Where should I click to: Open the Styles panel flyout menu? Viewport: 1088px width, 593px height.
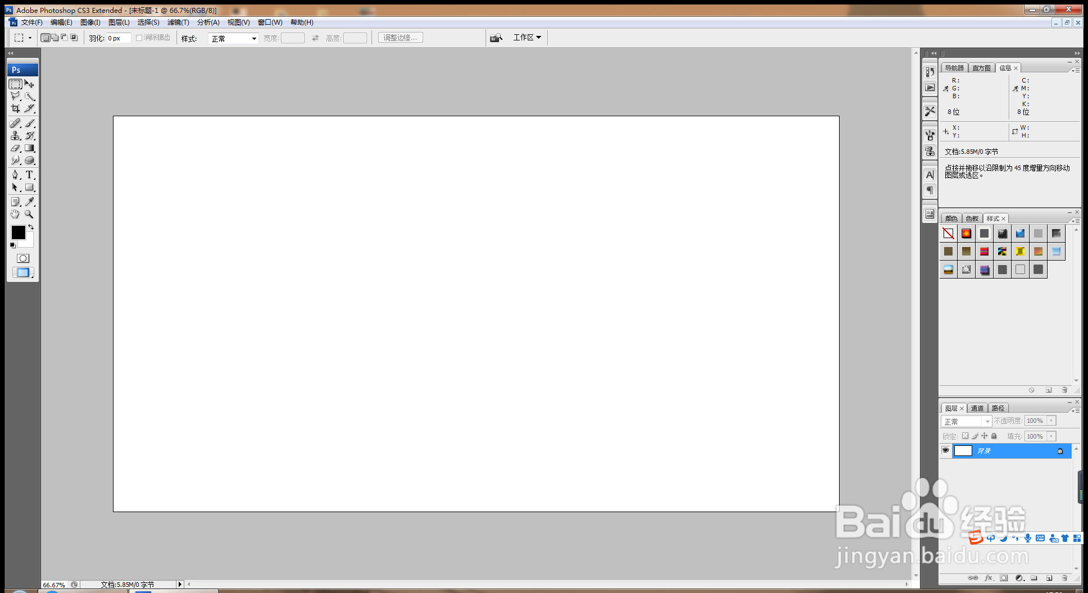1076,221
